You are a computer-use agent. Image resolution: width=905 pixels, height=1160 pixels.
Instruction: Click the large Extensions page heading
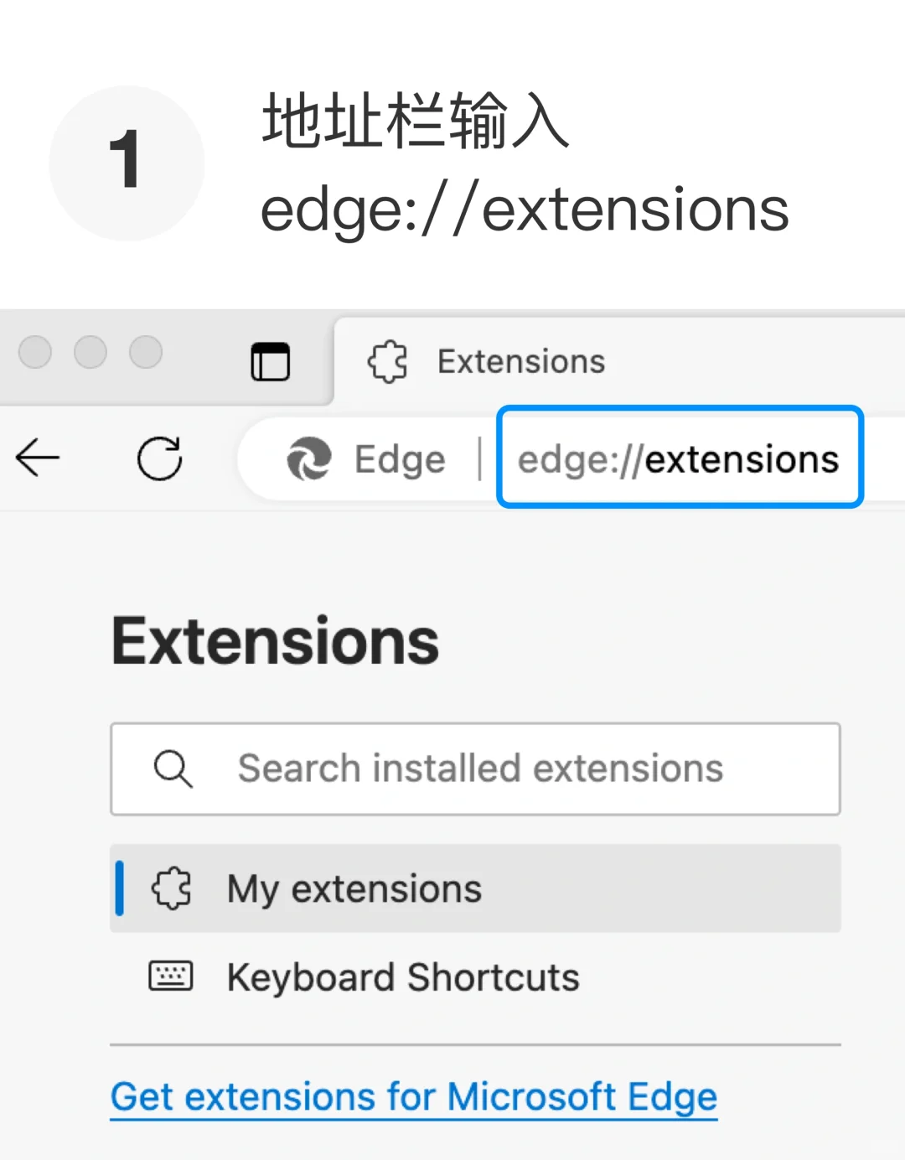(x=276, y=641)
